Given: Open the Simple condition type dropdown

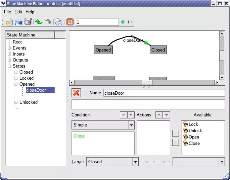Looking at the screenshot, I should [131, 125].
